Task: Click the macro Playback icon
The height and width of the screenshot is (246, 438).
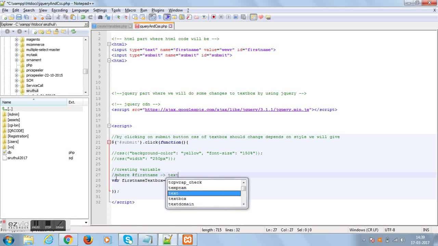Action: tap(228, 17)
